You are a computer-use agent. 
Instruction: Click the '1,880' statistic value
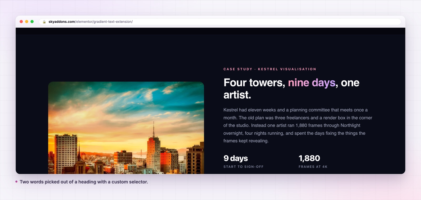309,158
